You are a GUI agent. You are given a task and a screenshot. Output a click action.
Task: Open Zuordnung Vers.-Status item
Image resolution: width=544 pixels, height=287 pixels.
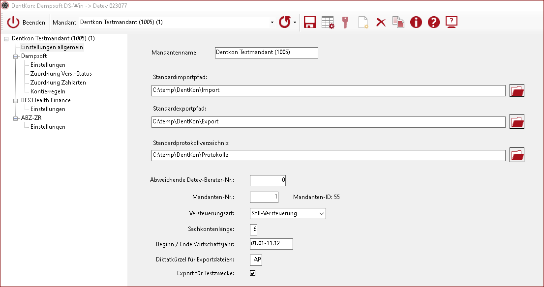pos(61,74)
